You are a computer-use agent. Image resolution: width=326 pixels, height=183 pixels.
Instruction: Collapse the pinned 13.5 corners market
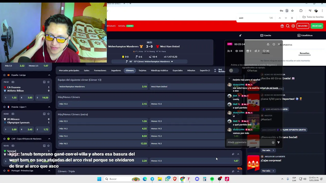[238, 154]
